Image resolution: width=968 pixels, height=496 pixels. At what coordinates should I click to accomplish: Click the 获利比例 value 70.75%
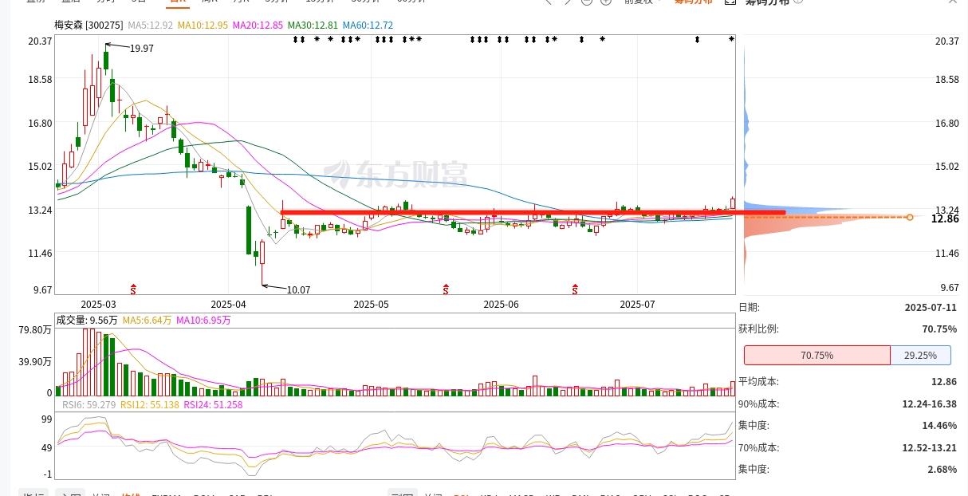click(939, 329)
